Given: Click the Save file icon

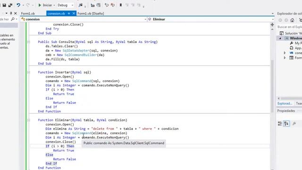Looking at the screenshot, I should click(4, 5).
